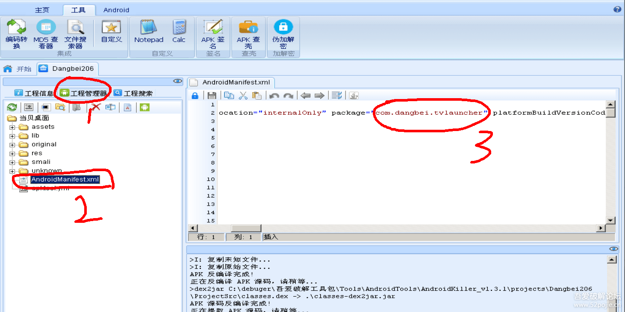Toggle log panel eye visibility icon
625x312 pixels.
click(x=614, y=249)
